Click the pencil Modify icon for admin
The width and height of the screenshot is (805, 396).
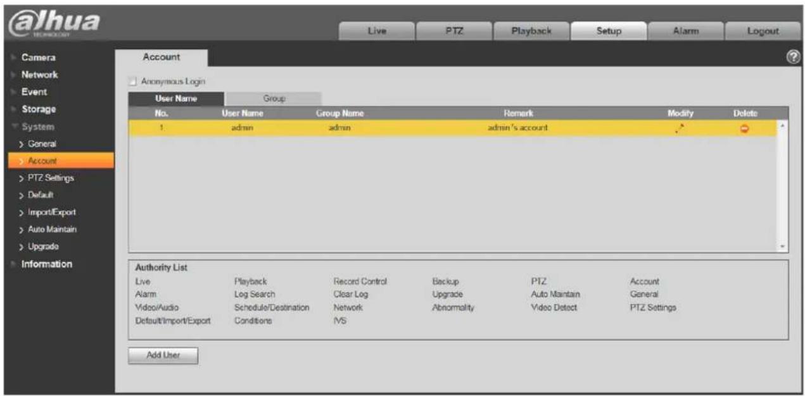680,128
